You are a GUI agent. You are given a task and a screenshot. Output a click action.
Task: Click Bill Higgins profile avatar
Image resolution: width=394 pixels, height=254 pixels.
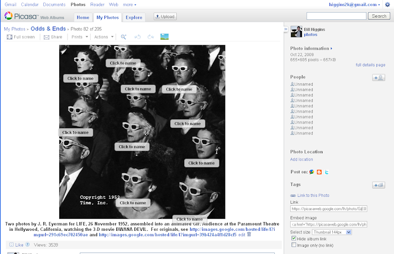tap(296, 32)
